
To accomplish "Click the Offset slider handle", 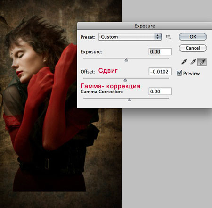I will 125,80.
